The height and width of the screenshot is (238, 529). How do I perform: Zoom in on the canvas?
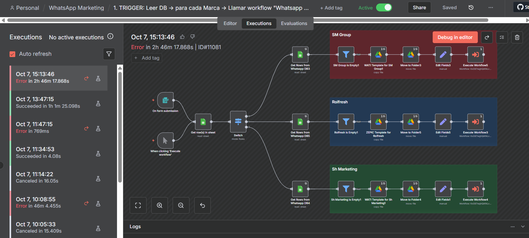pyautogui.click(x=160, y=205)
